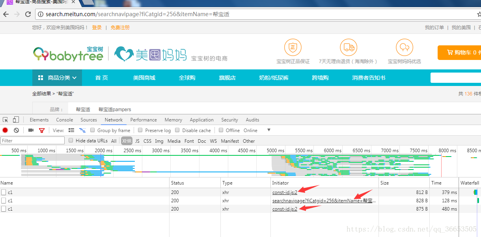Expand the 商品分类 category menu
Screen dimensions: 481x237
coord(57,78)
